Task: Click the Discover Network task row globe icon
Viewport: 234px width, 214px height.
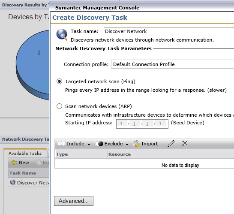Action: (13, 182)
